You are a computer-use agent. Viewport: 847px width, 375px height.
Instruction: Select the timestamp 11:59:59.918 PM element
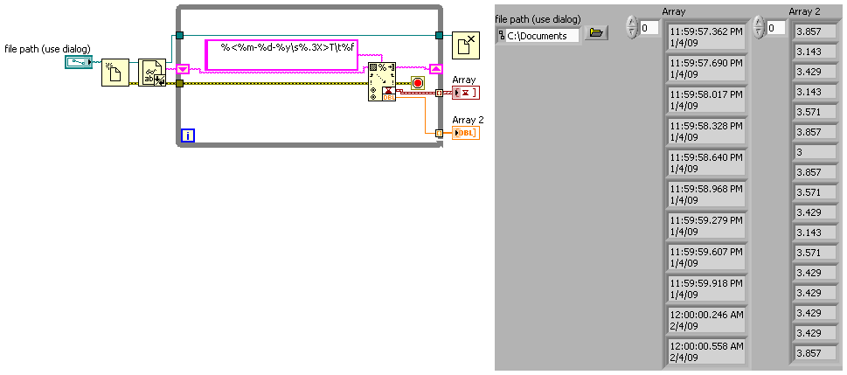coord(706,289)
